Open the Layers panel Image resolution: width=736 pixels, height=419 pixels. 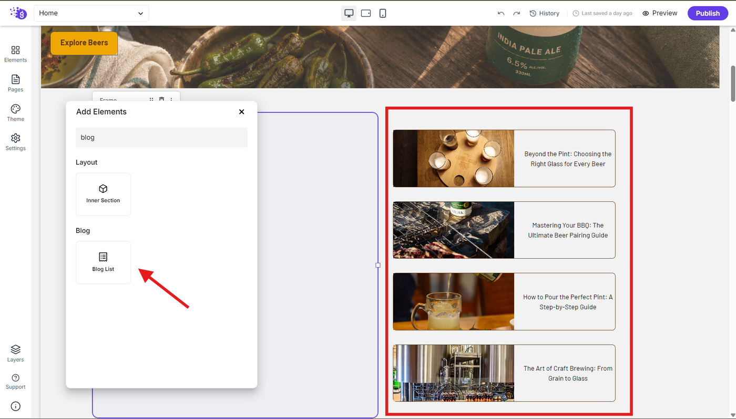(15, 353)
